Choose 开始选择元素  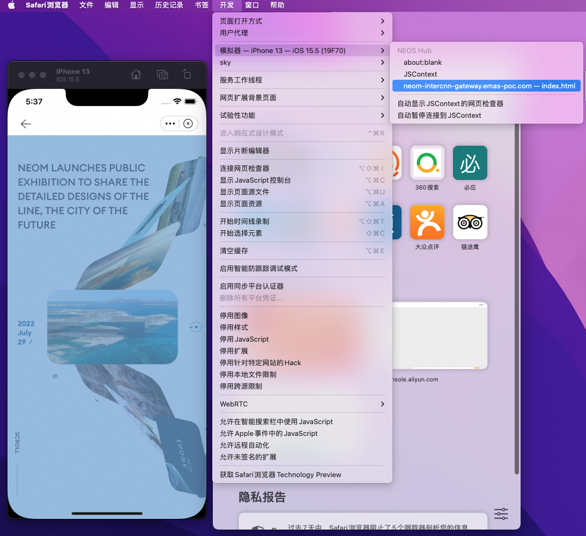click(x=302, y=233)
